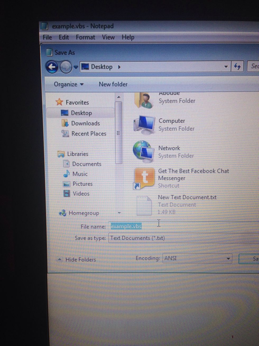Expand the Organize dropdown menu

68,84
